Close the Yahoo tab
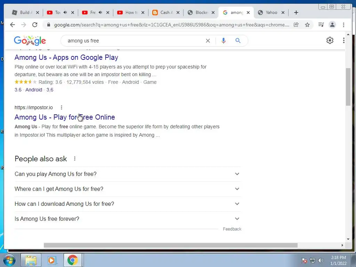 [283, 13]
